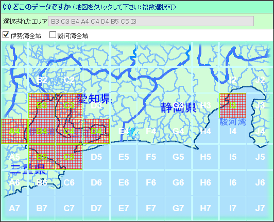Check the 駿河湾全域 checkbox

click(53, 35)
